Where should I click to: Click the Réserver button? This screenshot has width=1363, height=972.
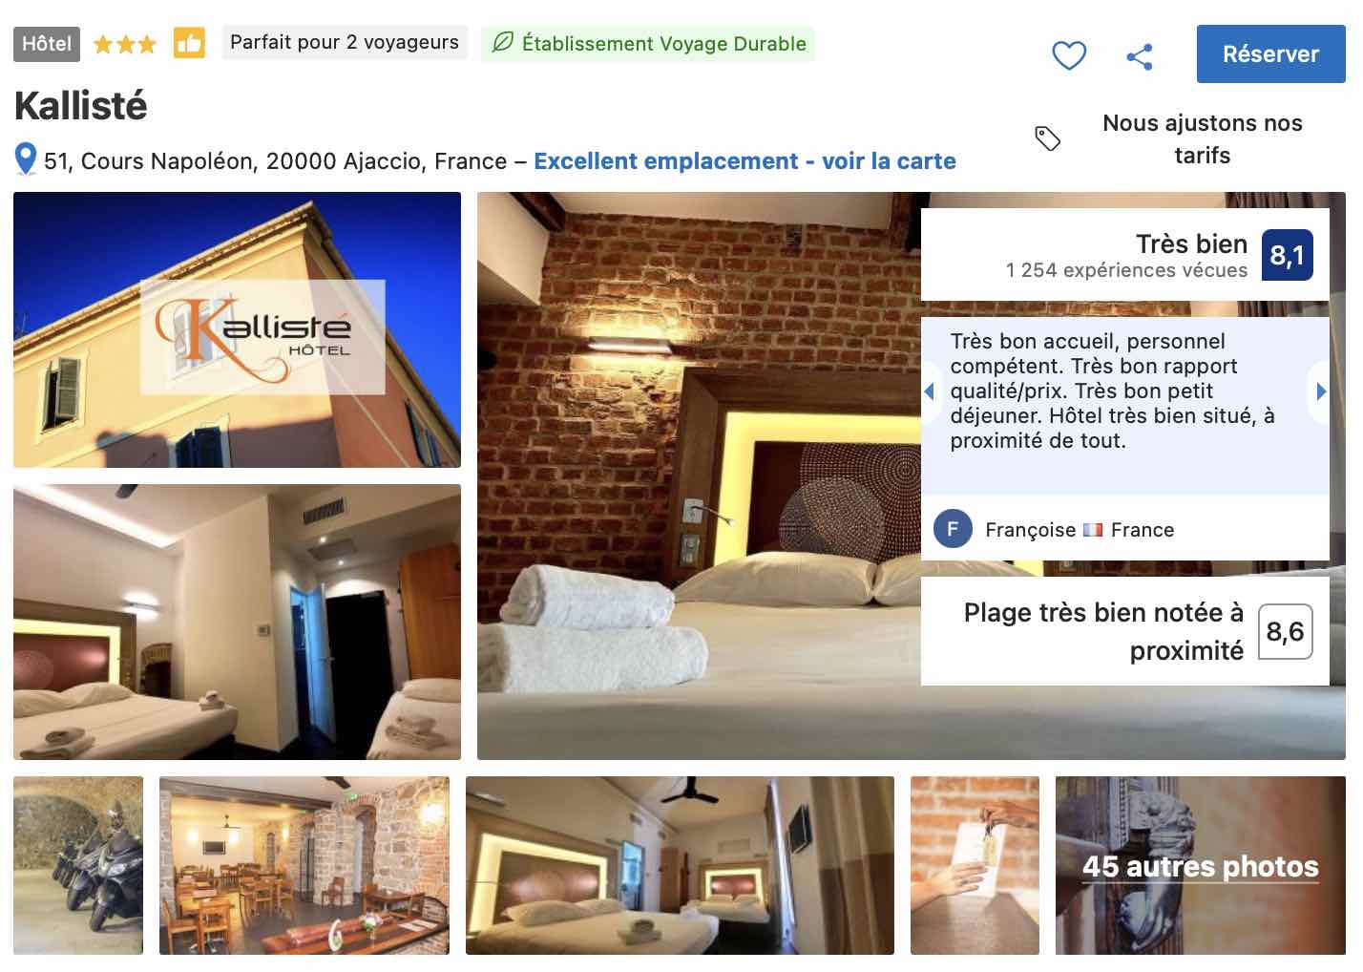pyautogui.click(x=1270, y=54)
